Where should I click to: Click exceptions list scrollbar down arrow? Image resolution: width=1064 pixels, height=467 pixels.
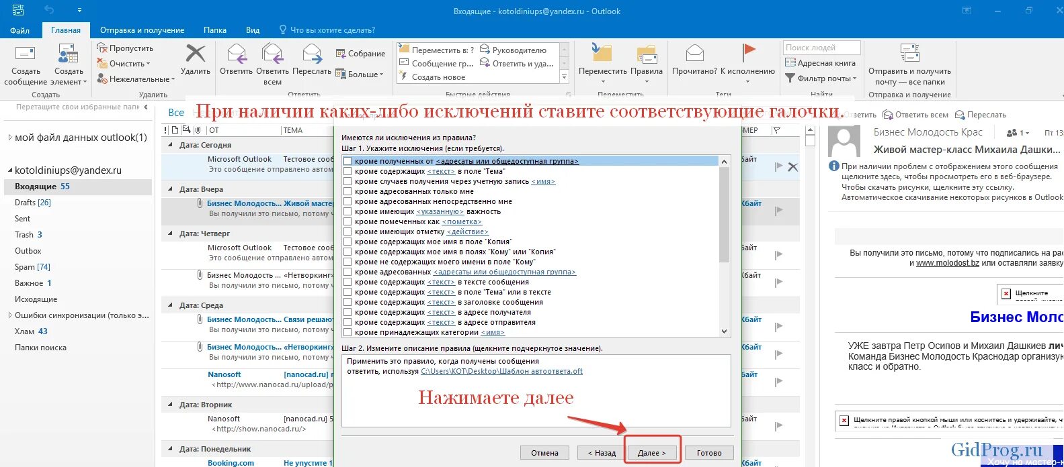click(x=724, y=331)
